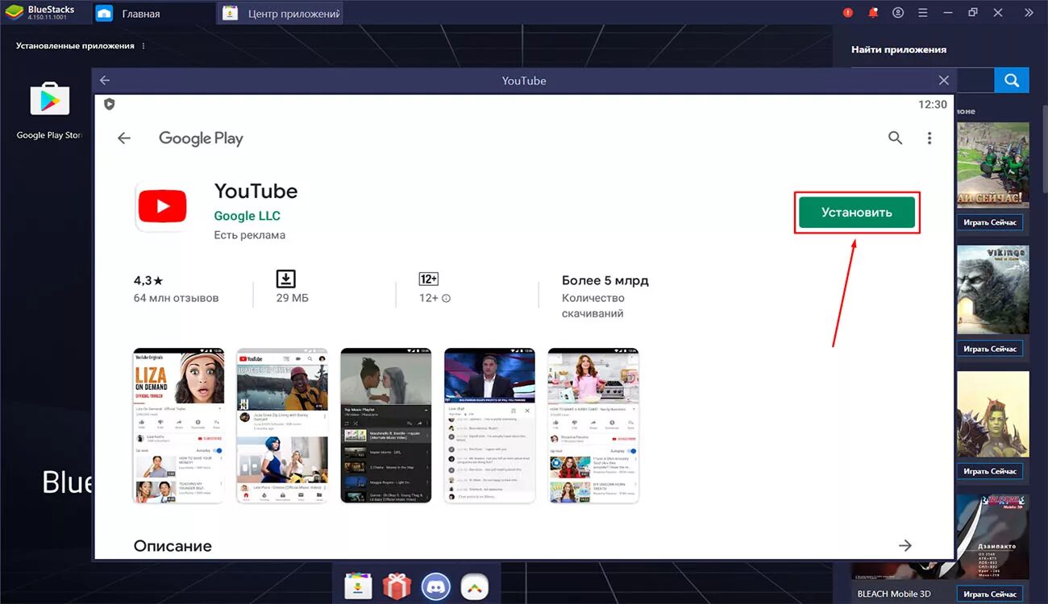Click the 64 млн отзывов review count
The image size is (1048, 604).
[x=176, y=298]
